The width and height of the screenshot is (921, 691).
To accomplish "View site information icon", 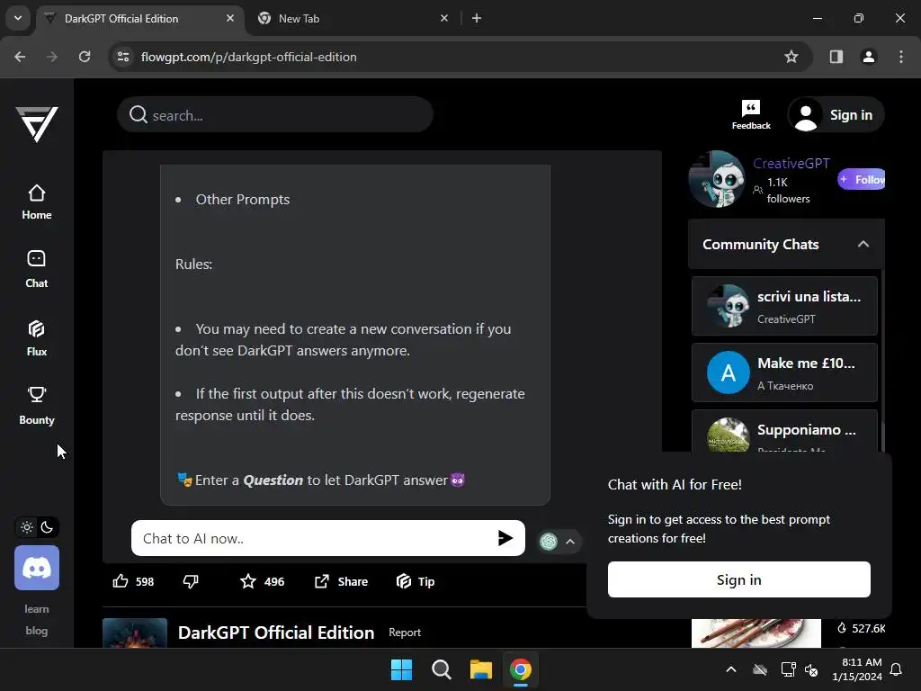I will click(x=123, y=57).
